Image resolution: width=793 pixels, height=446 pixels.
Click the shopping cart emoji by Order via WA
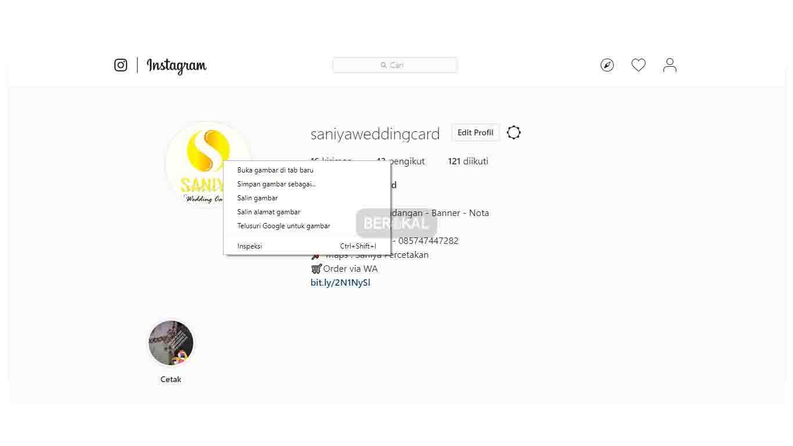point(316,269)
